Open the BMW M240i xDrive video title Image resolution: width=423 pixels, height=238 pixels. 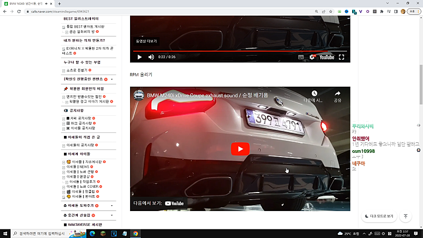tap(207, 96)
